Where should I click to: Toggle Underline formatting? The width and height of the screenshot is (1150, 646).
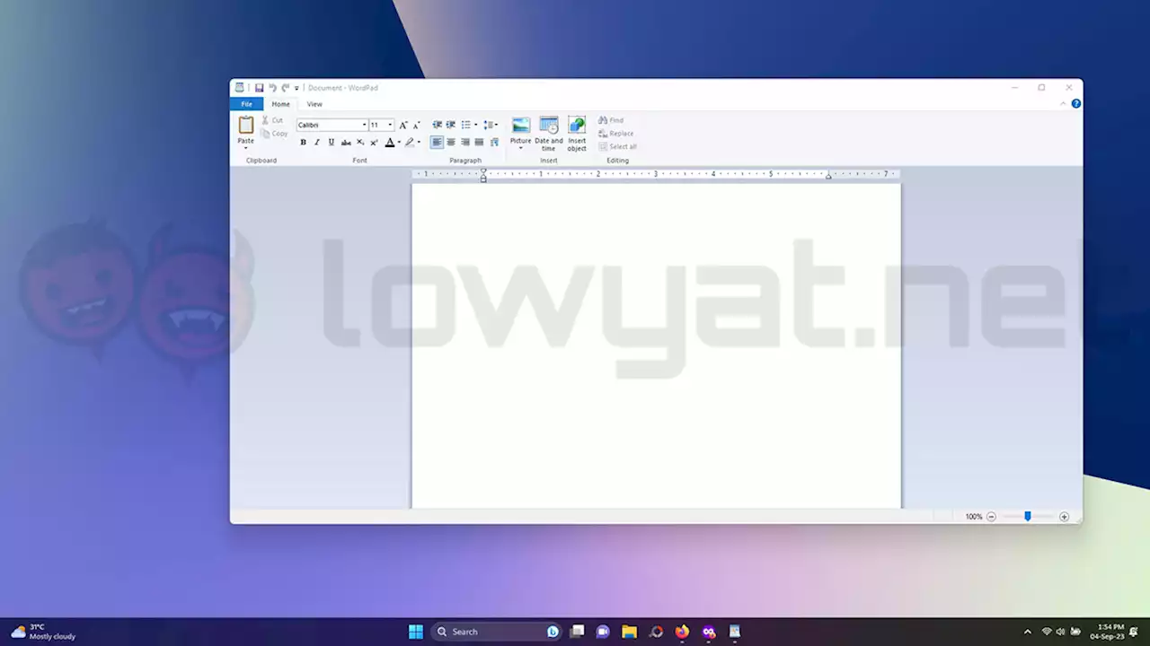tap(332, 142)
